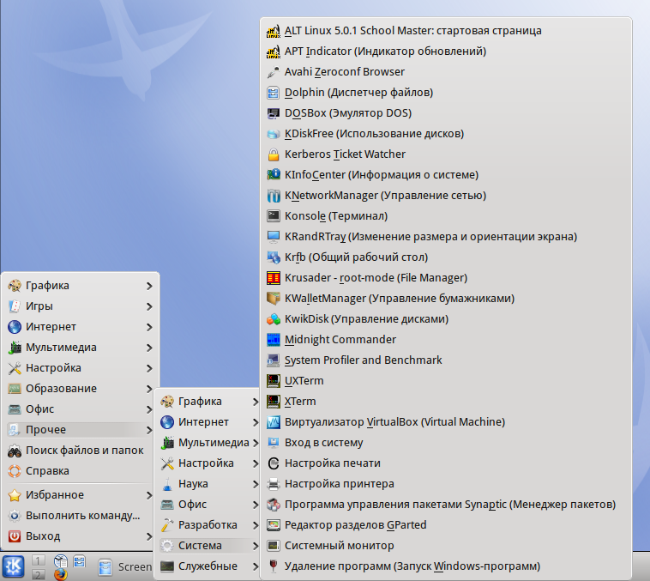Open the Настройка entry in the main menu
650x581 pixels.
click(x=81, y=368)
